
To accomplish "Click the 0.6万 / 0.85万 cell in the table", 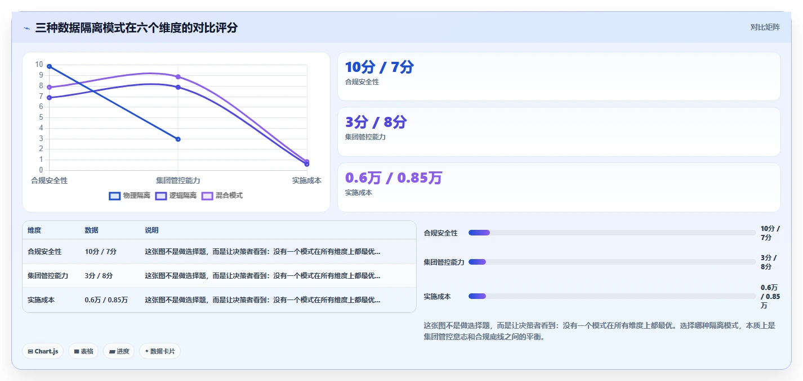I will click(106, 300).
